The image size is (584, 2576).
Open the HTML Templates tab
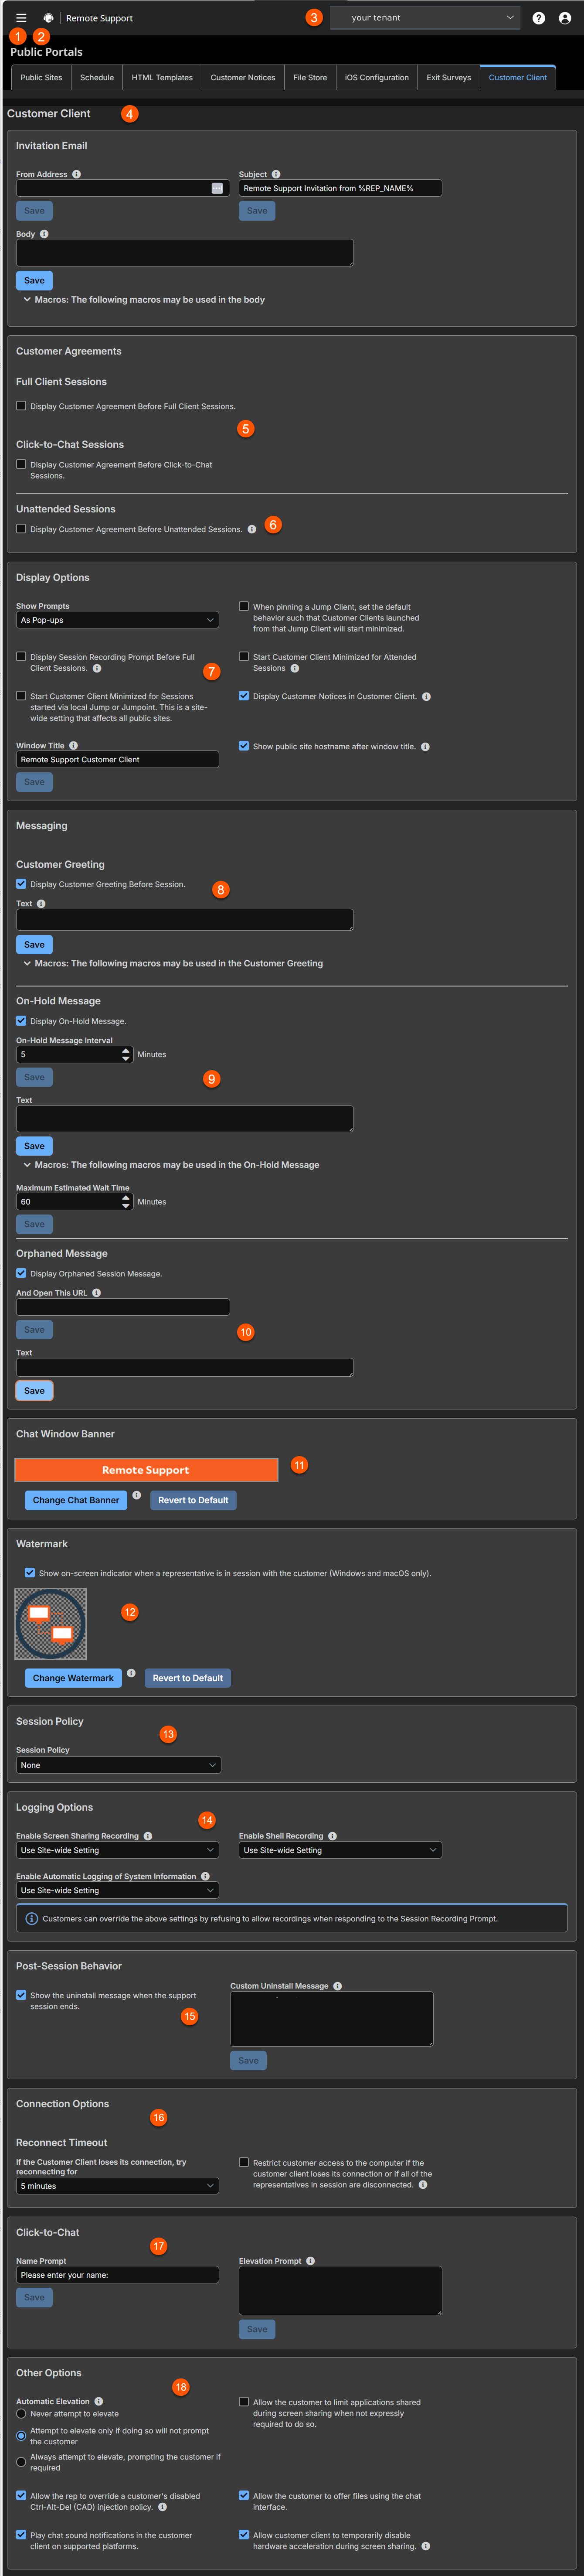(x=162, y=77)
